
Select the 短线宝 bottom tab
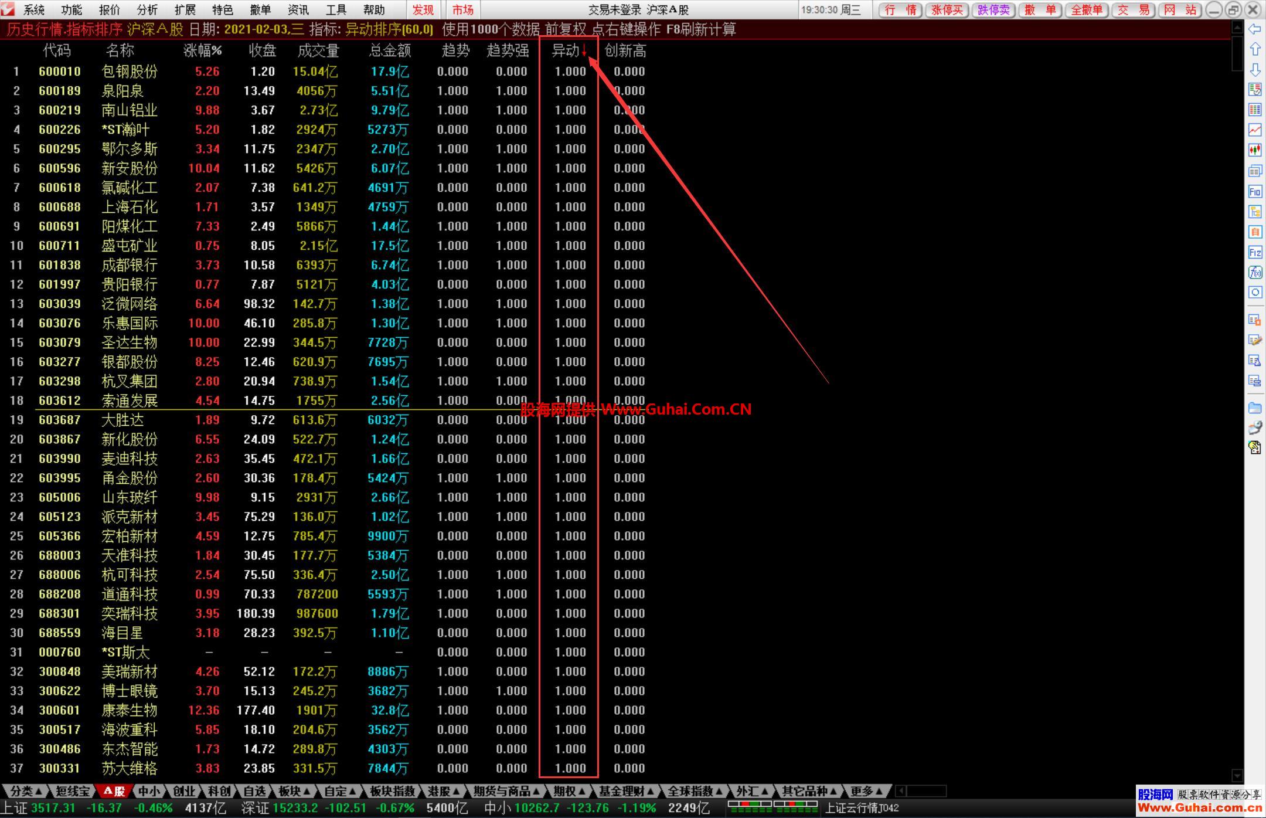[x=73, y=791]
